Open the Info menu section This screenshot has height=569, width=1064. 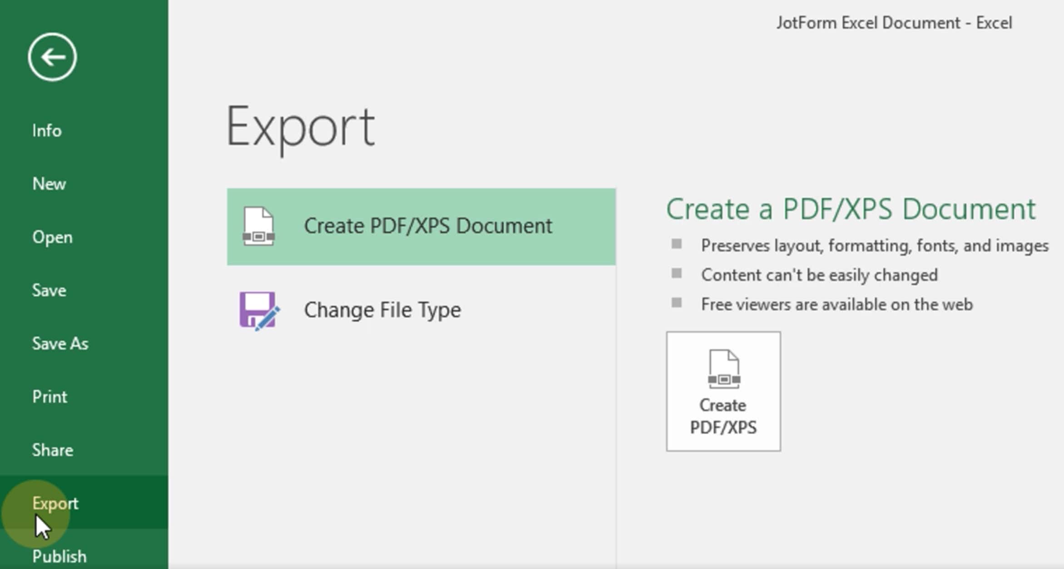[46, 130]
